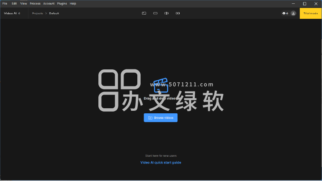
Task: Open Video AI quick start guide link
Action: pos(161,163)
